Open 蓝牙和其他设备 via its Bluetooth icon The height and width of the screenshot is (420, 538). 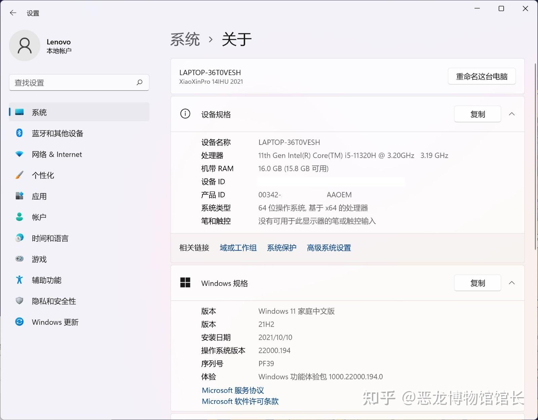(x=20, y=133)
